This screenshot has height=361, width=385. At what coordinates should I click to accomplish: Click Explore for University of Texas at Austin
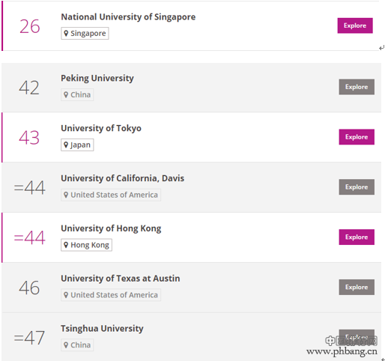(357, 287)
